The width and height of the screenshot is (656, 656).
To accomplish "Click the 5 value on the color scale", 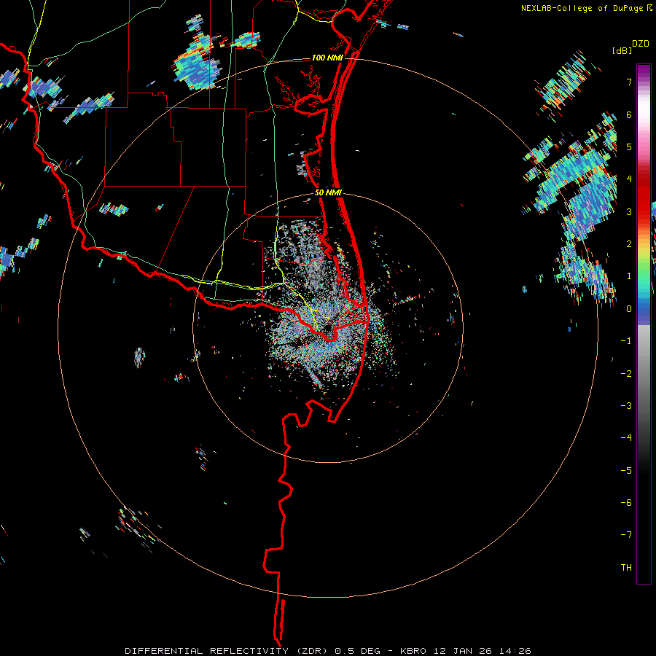I will (x=629, y=147).
